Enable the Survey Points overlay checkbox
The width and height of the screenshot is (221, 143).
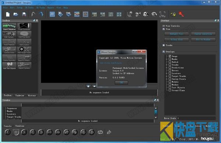[170, 79]
